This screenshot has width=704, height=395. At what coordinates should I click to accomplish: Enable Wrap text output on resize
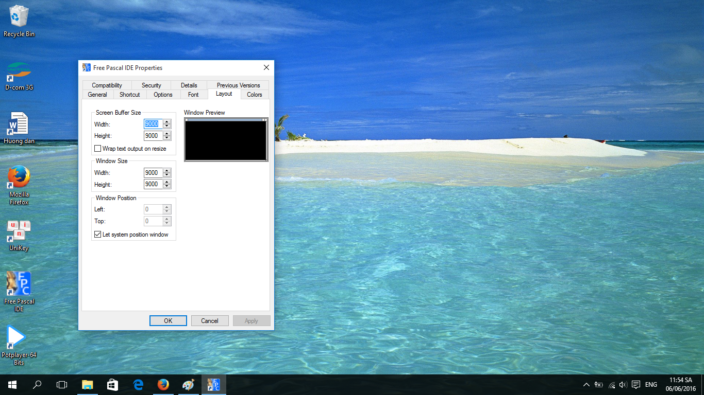point(98,149)
